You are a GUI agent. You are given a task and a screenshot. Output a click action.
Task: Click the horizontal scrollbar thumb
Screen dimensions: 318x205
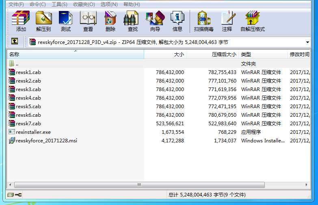pos(139,185)
